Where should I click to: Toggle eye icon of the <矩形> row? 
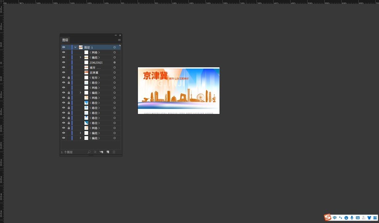point(64,78)
